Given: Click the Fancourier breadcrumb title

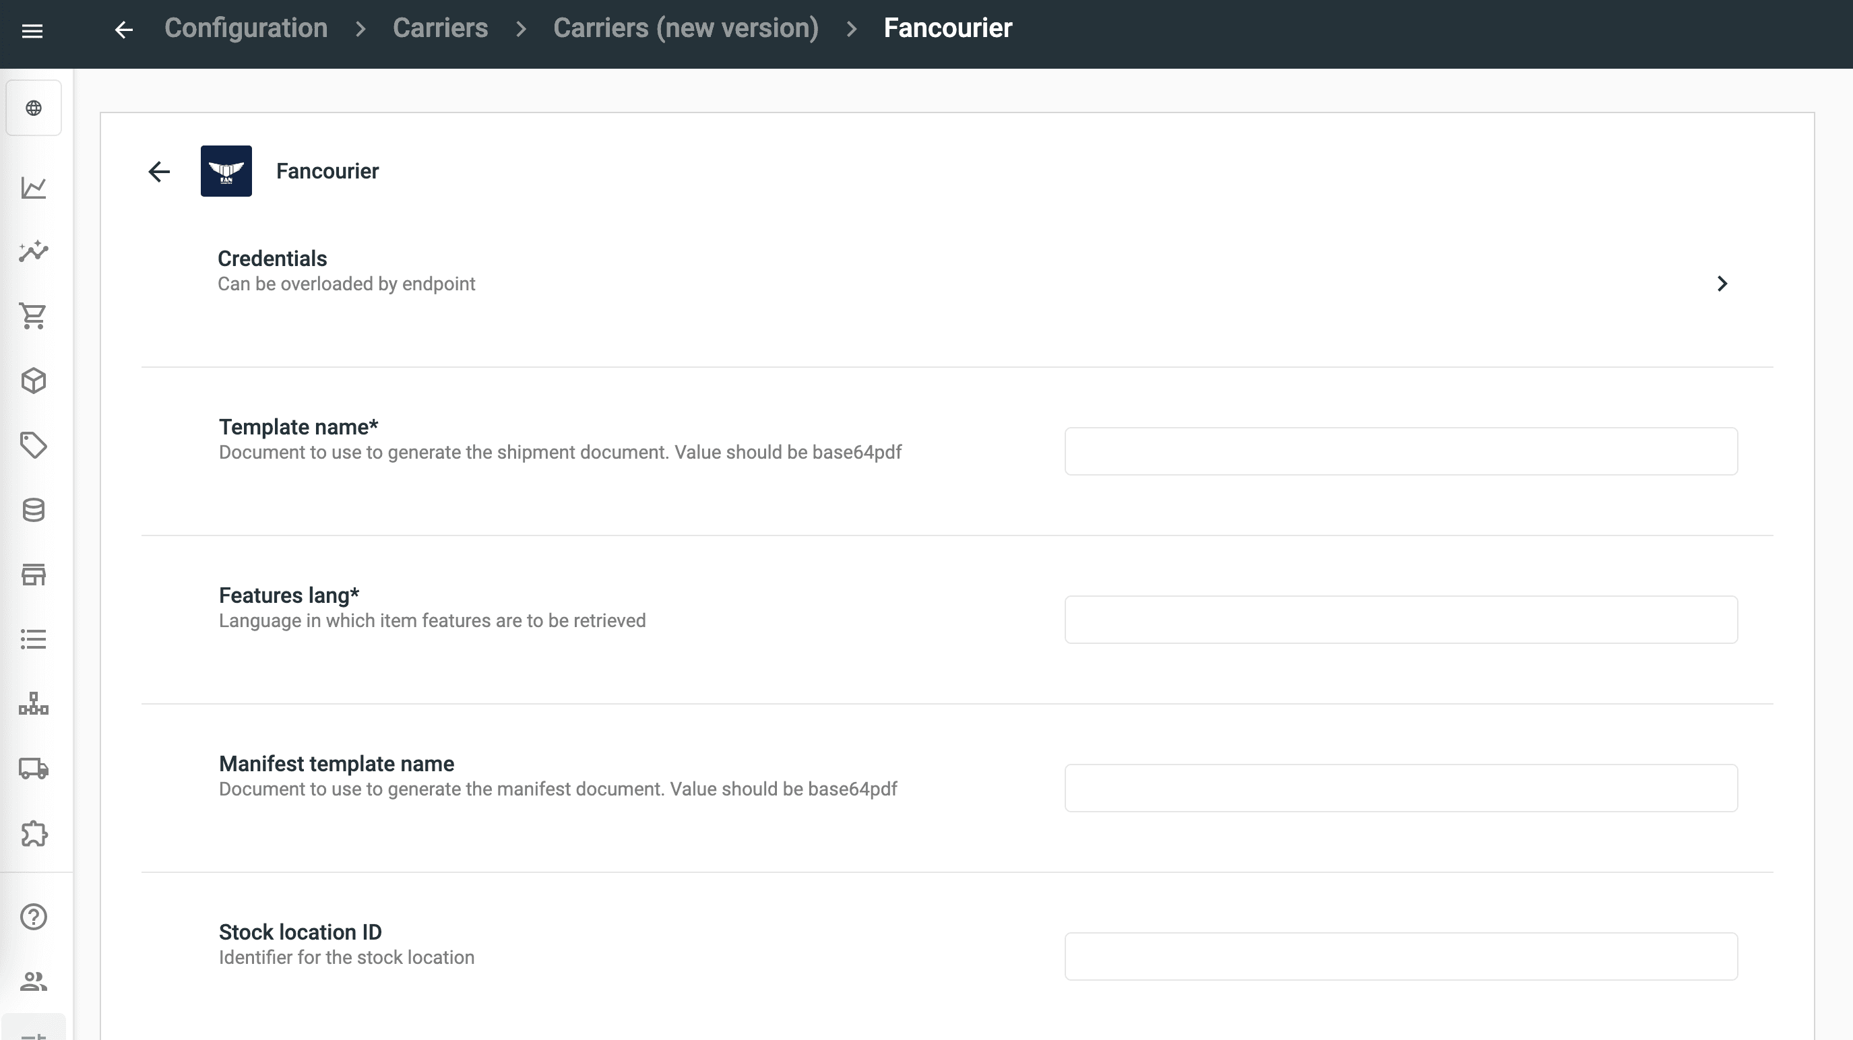Looking at the screenshot, I should [x=947, y=28].
